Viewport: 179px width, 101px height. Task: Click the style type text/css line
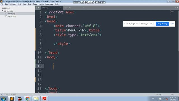[x=77, y=35]
